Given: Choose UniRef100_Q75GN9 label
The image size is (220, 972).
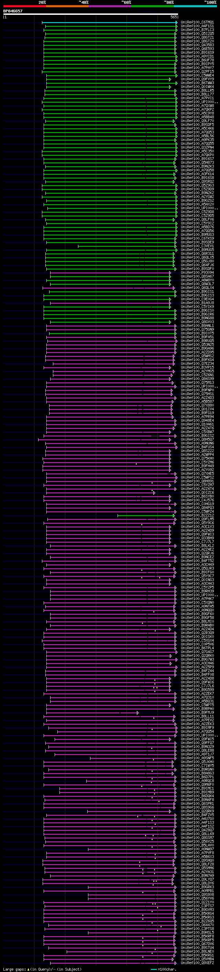Looking at the screenshot, I should tap(197, 329).
